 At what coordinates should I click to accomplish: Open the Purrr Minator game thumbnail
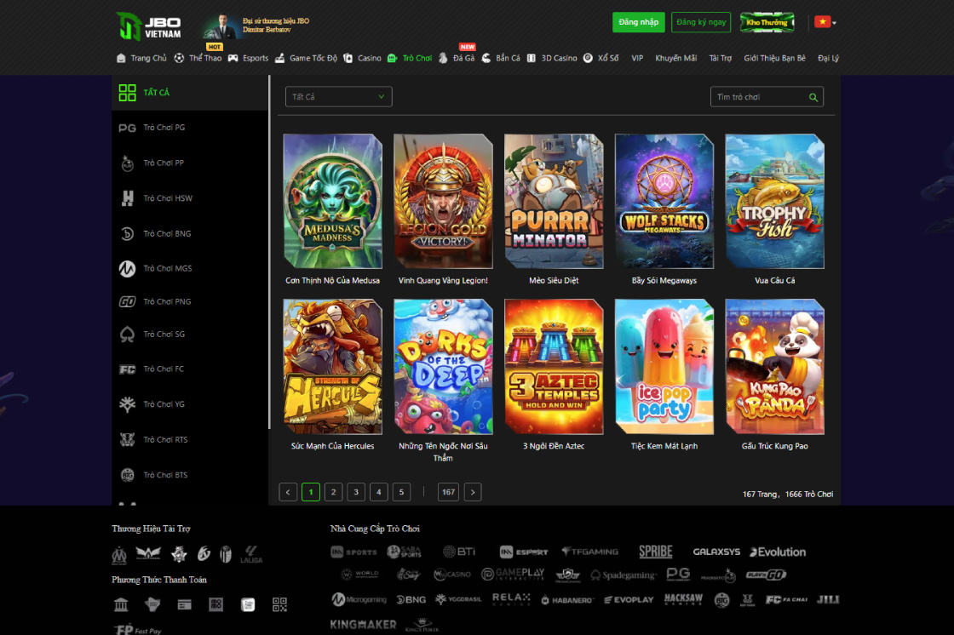pos(554,202)
